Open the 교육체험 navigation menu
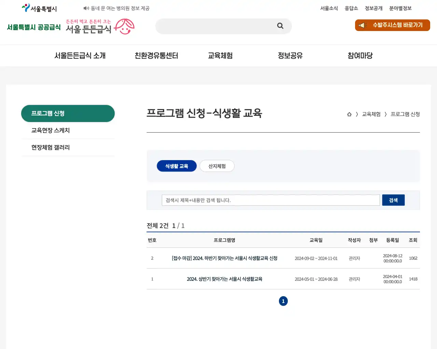 (220, 56)
